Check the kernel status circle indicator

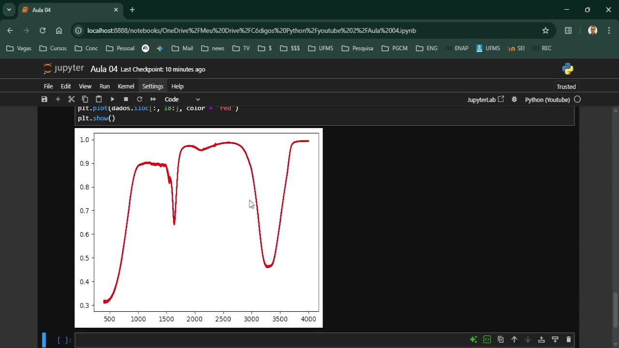(x=577, y=99)
